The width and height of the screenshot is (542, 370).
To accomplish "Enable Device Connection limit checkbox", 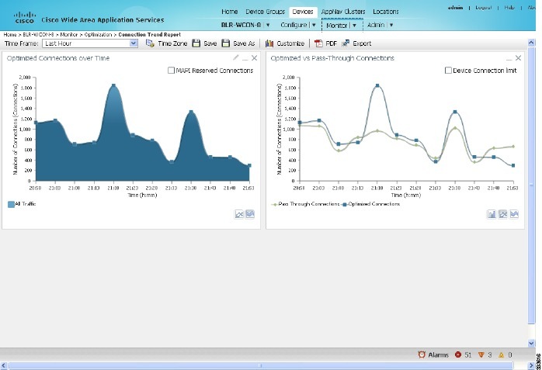I will tap(448, 71).
